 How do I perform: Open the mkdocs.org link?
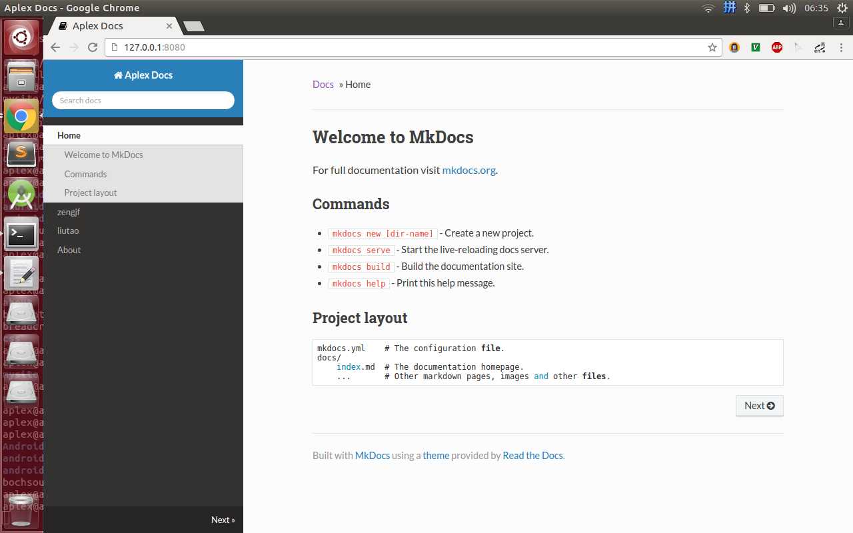(468, 170)
